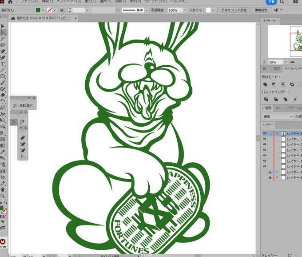Click the Home icon in top bar
This screenshot has width=302, height=257.
click(x=10, y=2)
